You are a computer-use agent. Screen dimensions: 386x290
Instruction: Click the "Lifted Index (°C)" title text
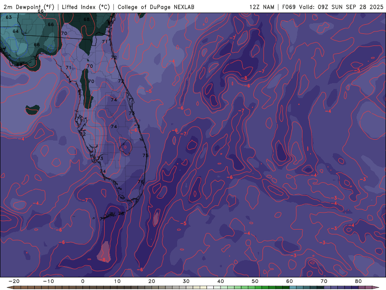coord(86,7)
